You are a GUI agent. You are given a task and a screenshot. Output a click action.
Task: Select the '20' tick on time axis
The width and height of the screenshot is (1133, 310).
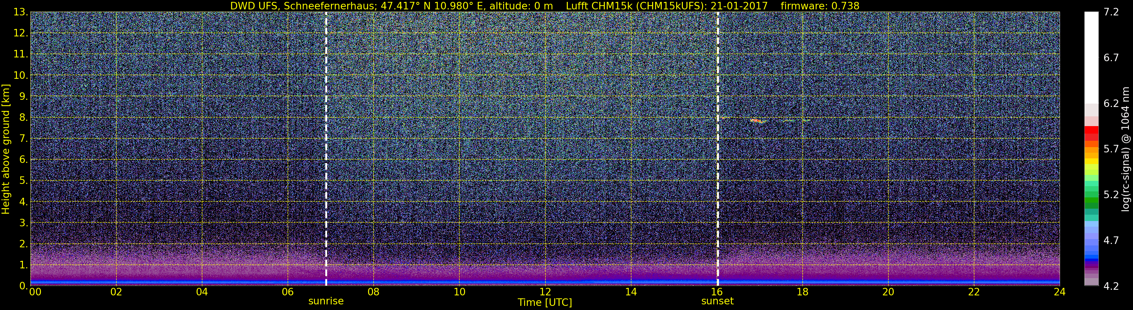888,292
